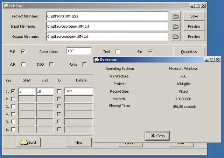Screen dimensions: 224x158
Task: Enable key 3 checkbox
Action: tap(13, 107)
